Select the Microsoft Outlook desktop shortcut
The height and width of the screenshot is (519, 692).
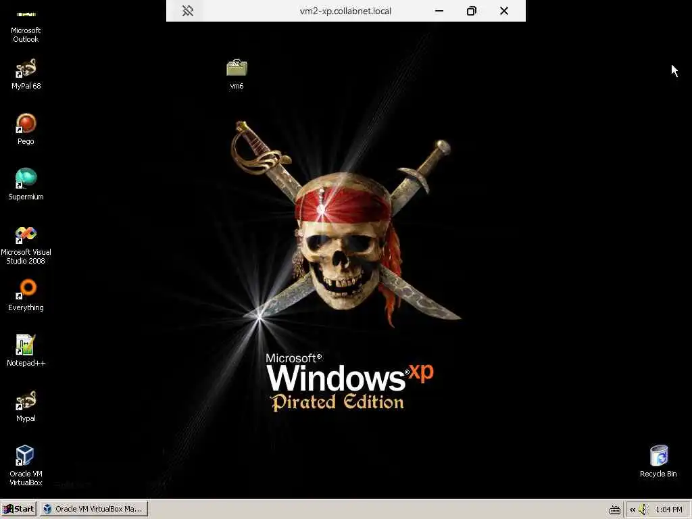pyautogui.click(x=26, y=26)
